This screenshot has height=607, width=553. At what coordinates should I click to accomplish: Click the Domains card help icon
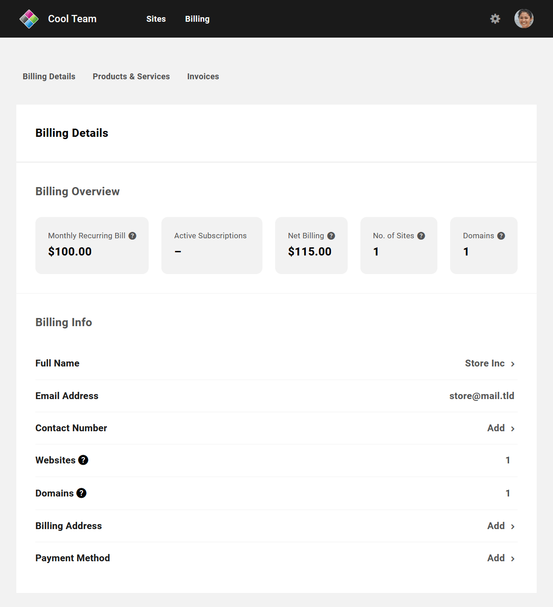coord(501,236)
